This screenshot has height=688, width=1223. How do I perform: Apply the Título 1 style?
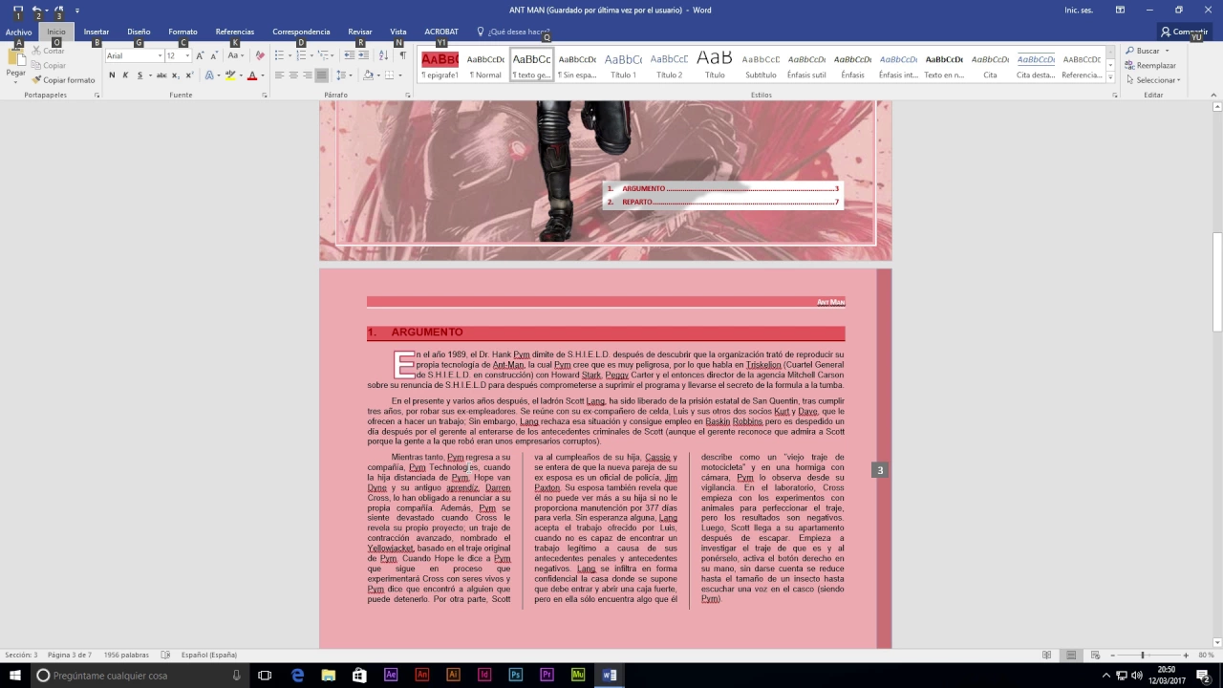(x=623, y=65)
